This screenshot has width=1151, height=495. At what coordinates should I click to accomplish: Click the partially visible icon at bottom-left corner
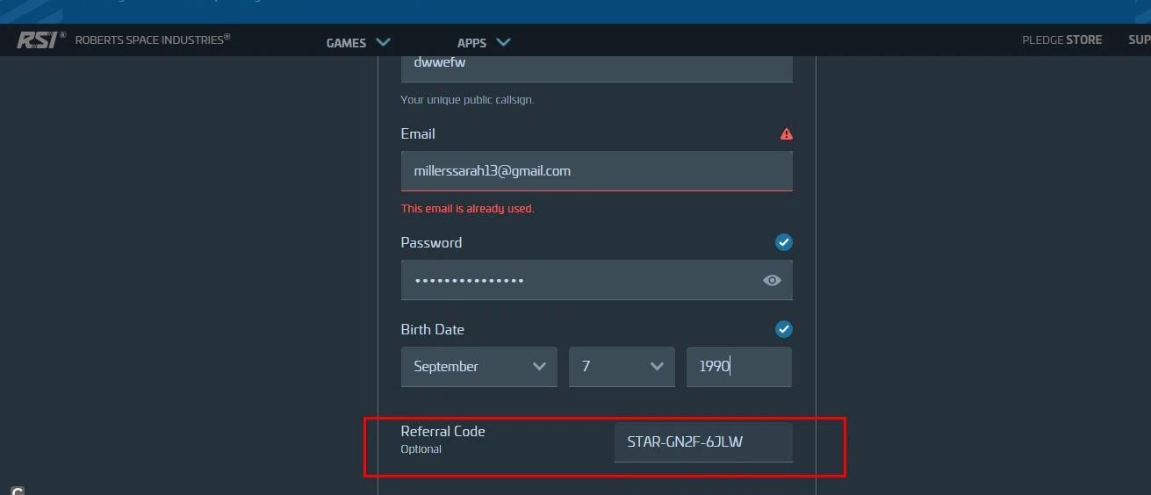(17, 491)
